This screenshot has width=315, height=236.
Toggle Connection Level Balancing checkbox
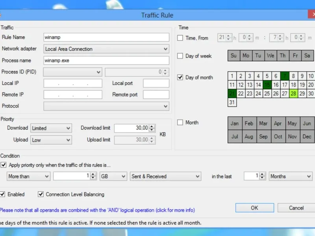[41, 194]
